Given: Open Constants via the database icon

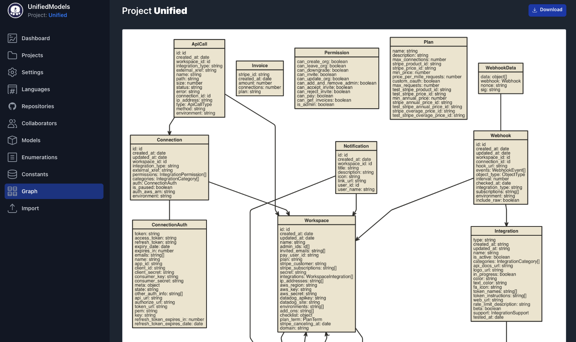Looking at the screenshot, I should tap(12, 174).
